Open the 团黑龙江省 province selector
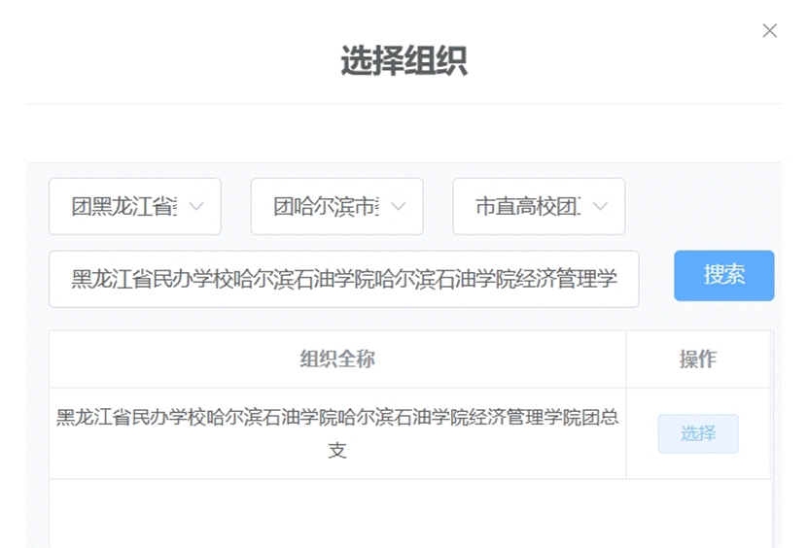 [123, 206]
